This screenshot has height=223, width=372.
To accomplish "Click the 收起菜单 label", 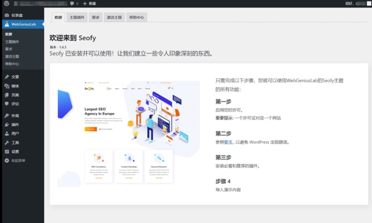I will (x=18, y=160).
